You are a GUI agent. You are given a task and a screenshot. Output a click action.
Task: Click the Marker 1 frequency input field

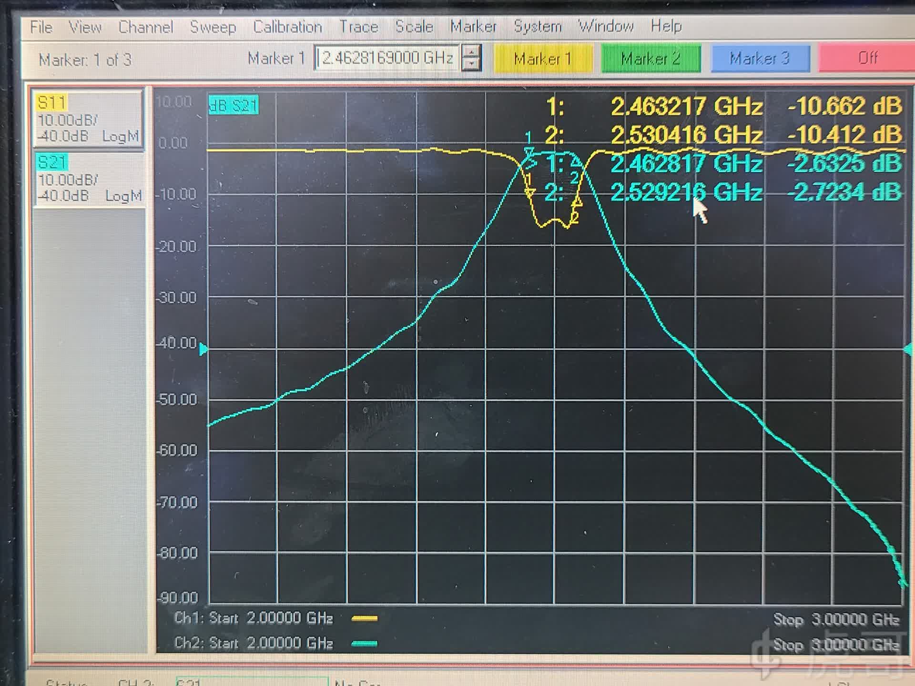click(x=387, y=58)
